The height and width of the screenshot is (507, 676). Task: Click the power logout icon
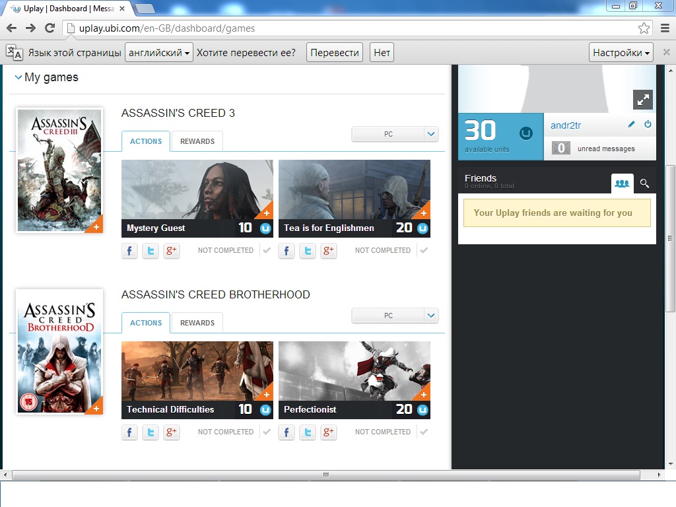(648, 124)
